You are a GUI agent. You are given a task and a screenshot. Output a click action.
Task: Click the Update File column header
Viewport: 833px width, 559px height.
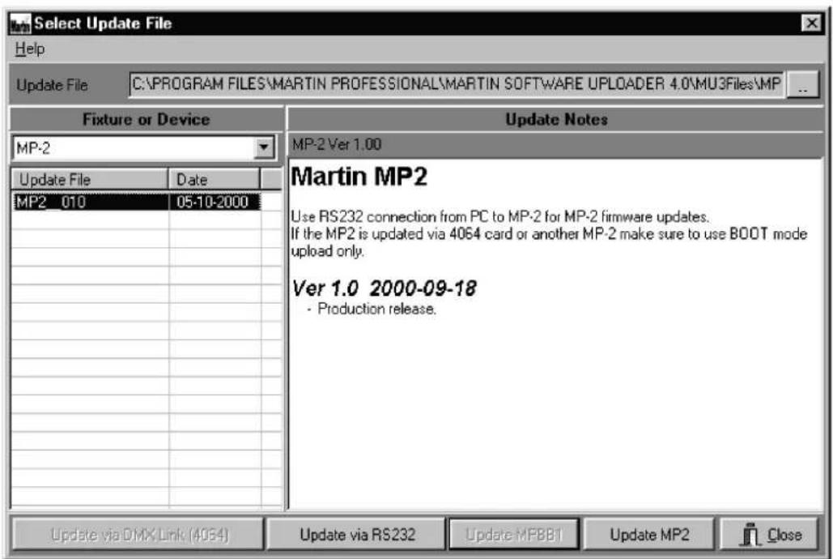(89, 179)
